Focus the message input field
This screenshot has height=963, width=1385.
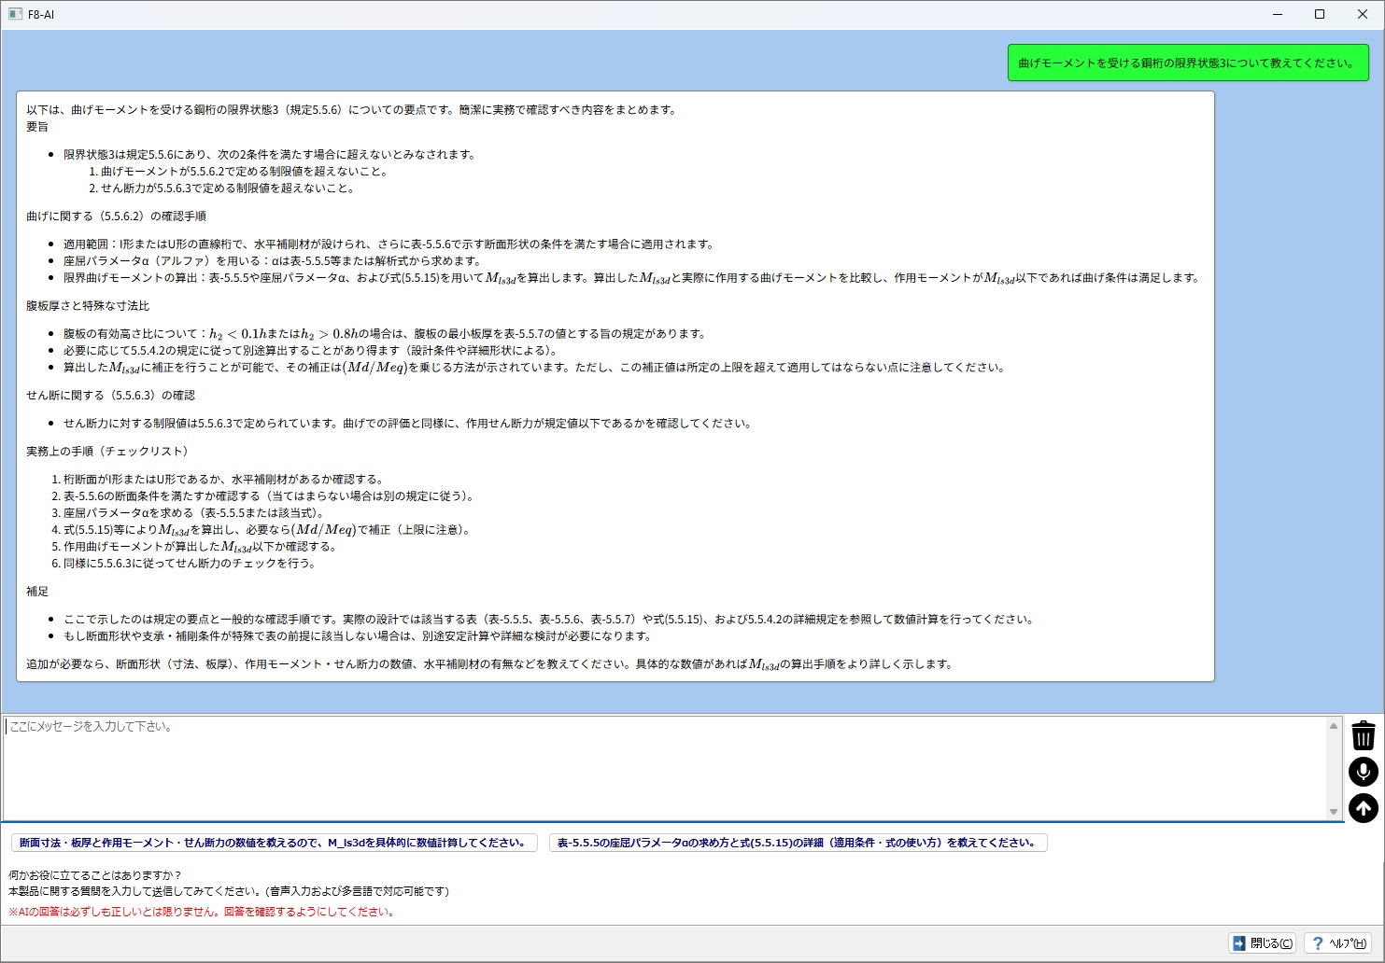(665, 768)
